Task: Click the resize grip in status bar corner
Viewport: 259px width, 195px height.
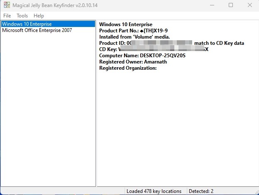Action: [x=257, y=192]
